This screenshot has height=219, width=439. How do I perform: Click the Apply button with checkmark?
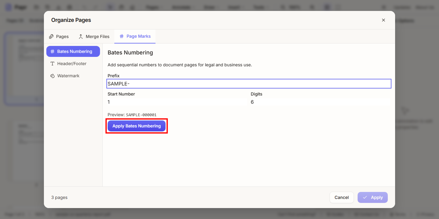pos(373,197)
